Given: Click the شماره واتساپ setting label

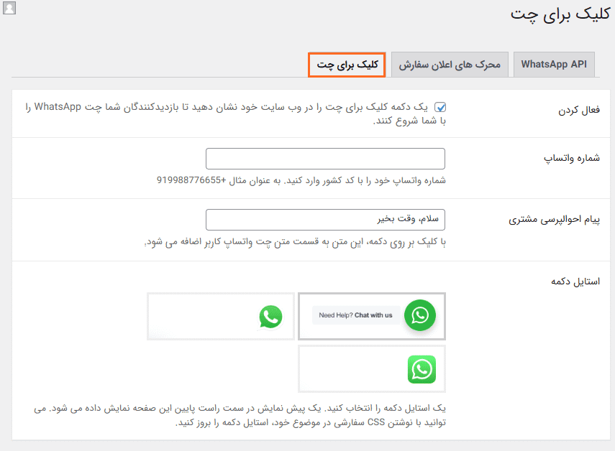Looking at the screenshot, I should click(571, 158).
